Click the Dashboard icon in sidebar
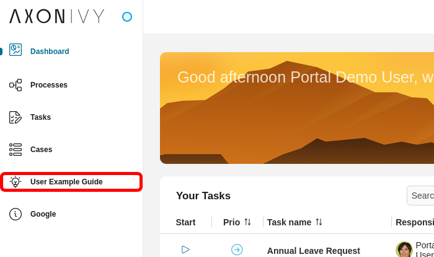 click(x=15, y=51)
